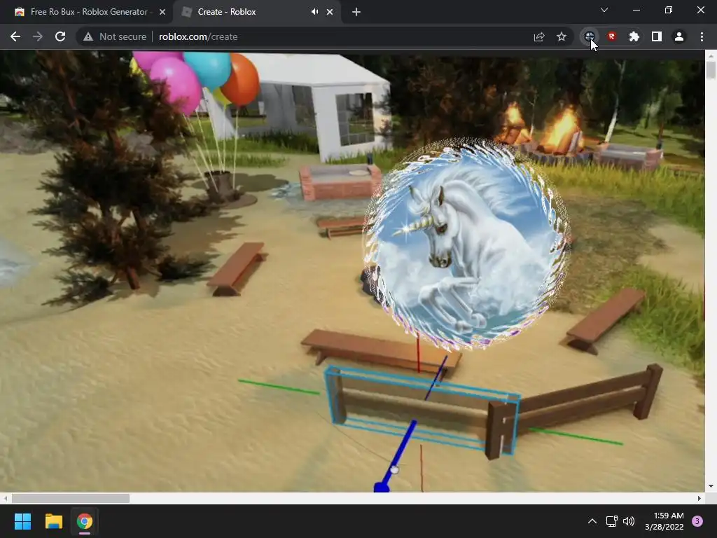Open the red Roblox extension icon
717x538 pixels.
click(612, 36)
